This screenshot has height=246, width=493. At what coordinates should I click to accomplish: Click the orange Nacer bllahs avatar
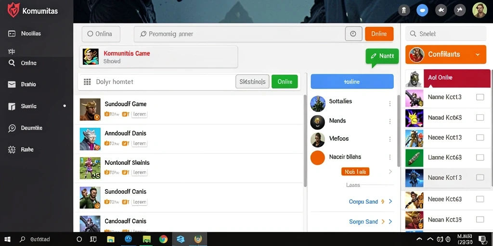[318, 158]
